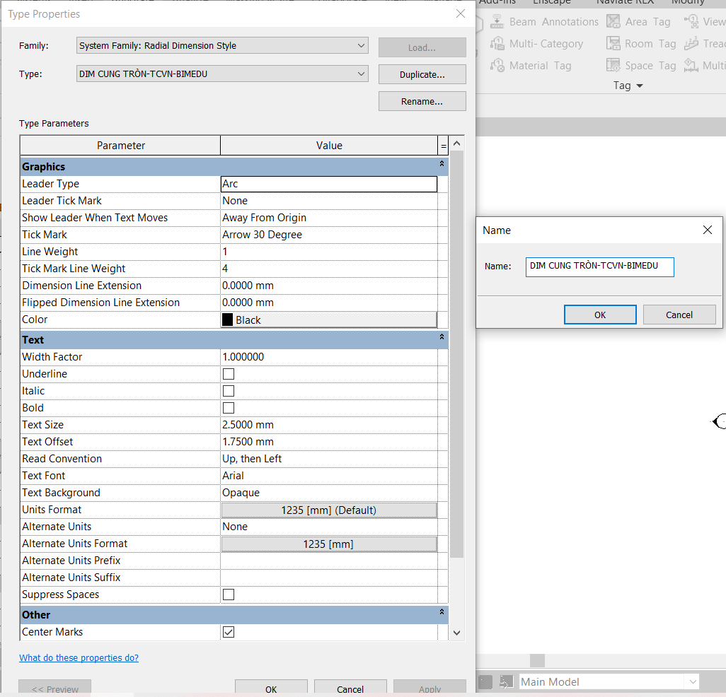Check the Italic option
The height and width of the screenshot is (697, 726).
pyautogui.click(x=228, y=390)
